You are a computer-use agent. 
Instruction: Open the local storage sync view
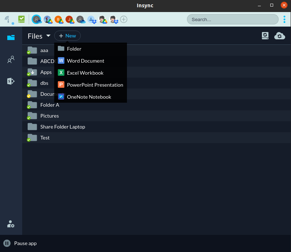[x=265, y=36]
